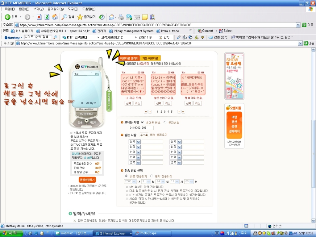Select the 휴대폰 번호 radio button
This screenshot has height=237, width=316.
pyautogui.click(x=143, y=122)
